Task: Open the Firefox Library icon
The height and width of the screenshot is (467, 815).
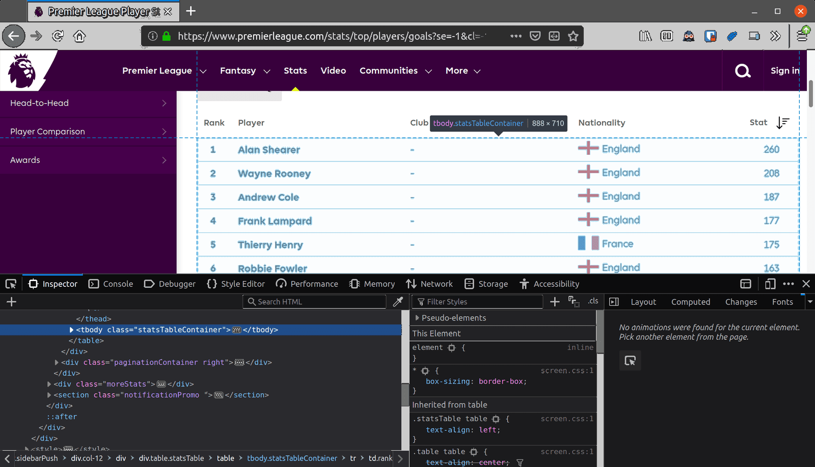Action: tap(645, 36)
